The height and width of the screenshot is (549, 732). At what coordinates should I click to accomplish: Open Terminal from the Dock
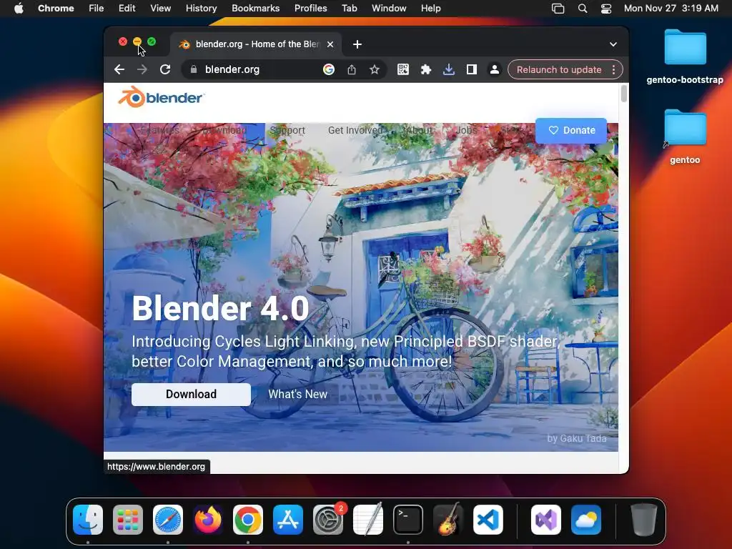coord(408,520)
